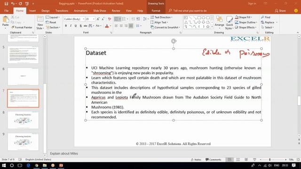The width and height of the screenshot is (301, 169).
Task: Click the Share button
Action: click(280, 11)
